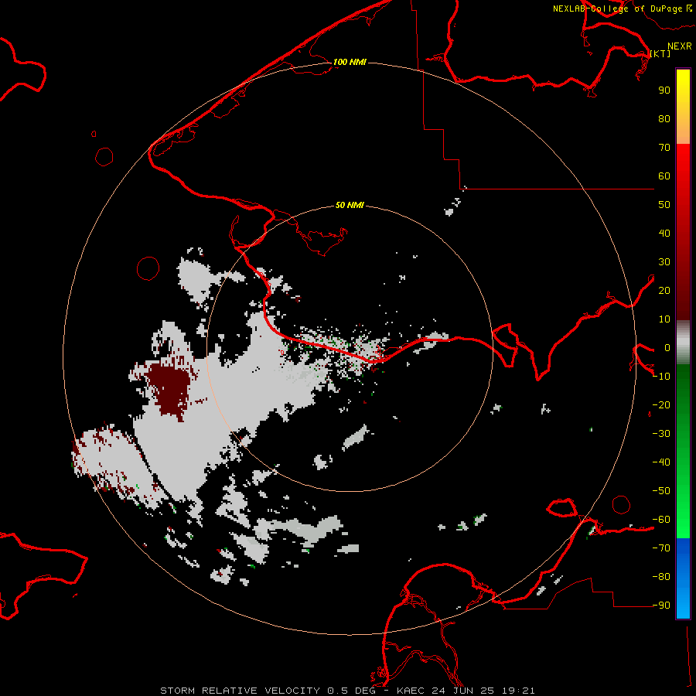This screenshot has width=696, height=696.
Task: Click the 70 value on the velocity scale
Action: point(664,148)
